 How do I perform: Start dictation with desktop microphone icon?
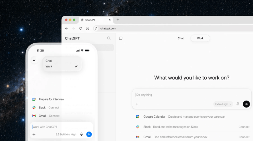(238, 104)
